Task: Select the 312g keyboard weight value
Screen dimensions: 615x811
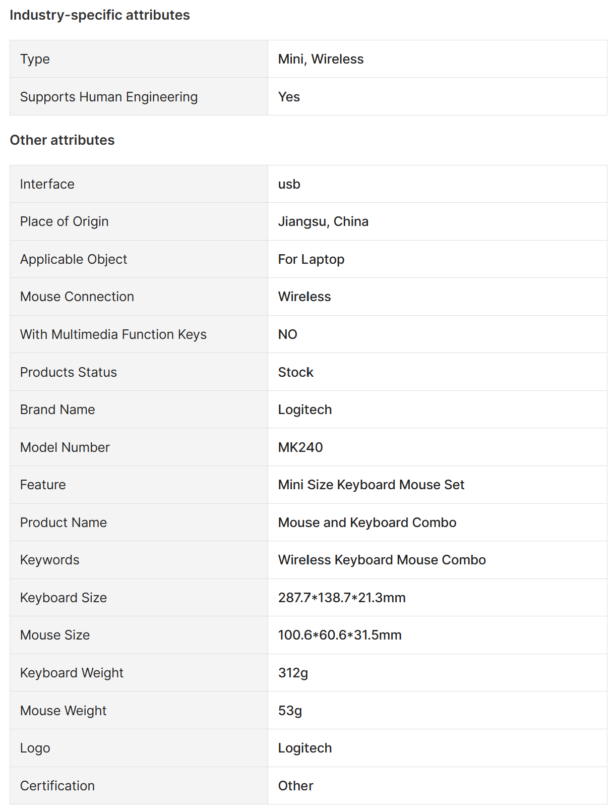Action: pos(293,673)
